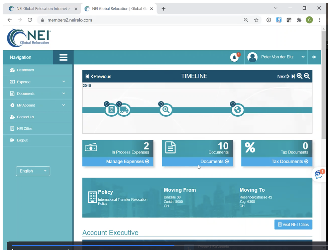
Task: Click the Documents card link
Action: click(x=215, y=162)
